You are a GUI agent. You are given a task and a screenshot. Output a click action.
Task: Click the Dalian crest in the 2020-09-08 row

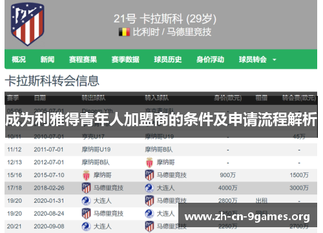86,227
